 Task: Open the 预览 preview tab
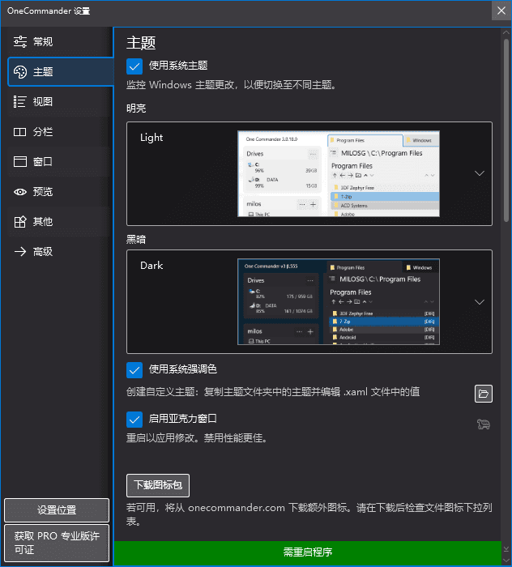58,192
